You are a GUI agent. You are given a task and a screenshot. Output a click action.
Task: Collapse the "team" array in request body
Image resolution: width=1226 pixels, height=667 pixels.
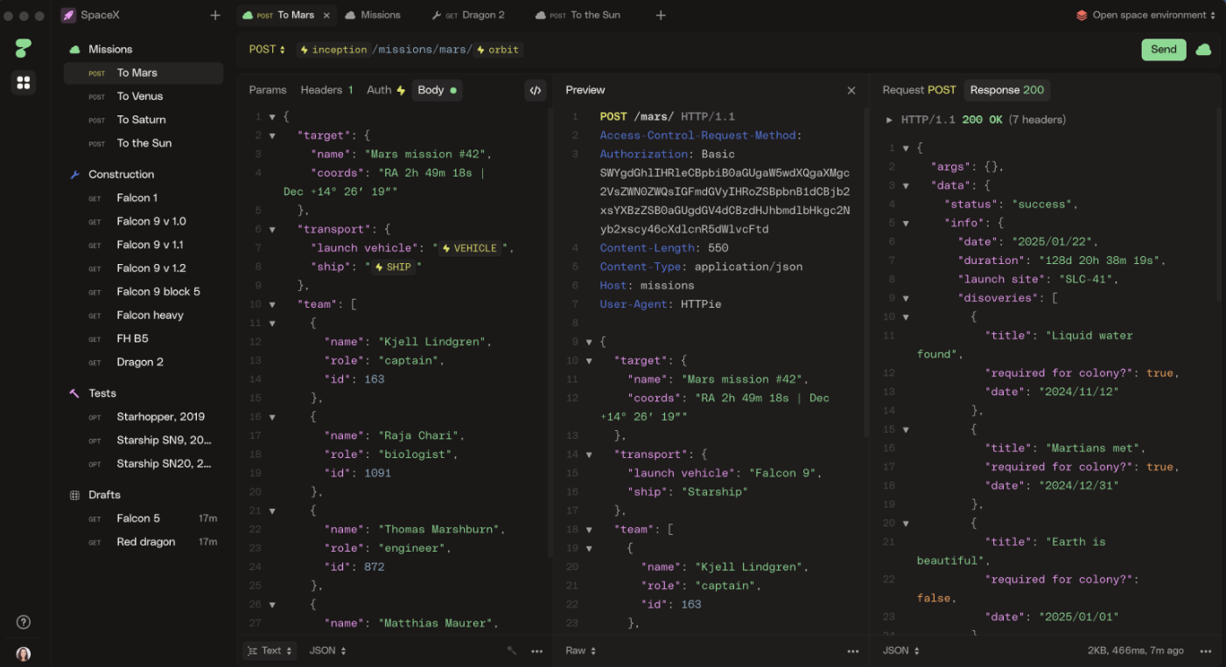272,304
